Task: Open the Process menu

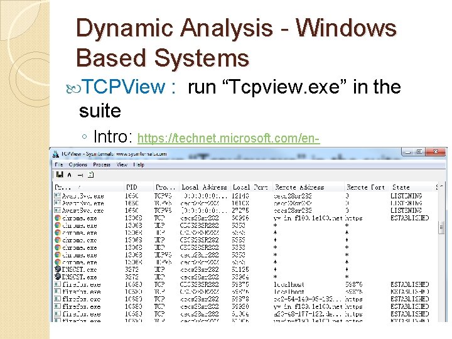Action: [x=102, y=164]
